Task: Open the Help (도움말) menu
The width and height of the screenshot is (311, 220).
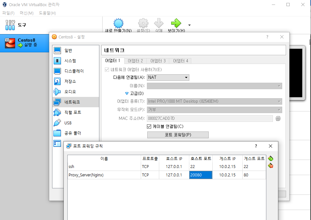Action: (47, 13)
